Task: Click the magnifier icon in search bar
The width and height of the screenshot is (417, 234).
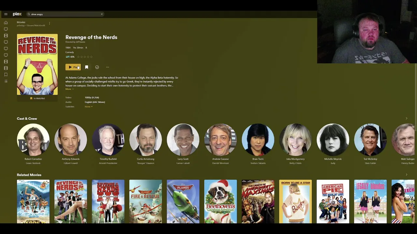Action: click(x=29, y=14)
